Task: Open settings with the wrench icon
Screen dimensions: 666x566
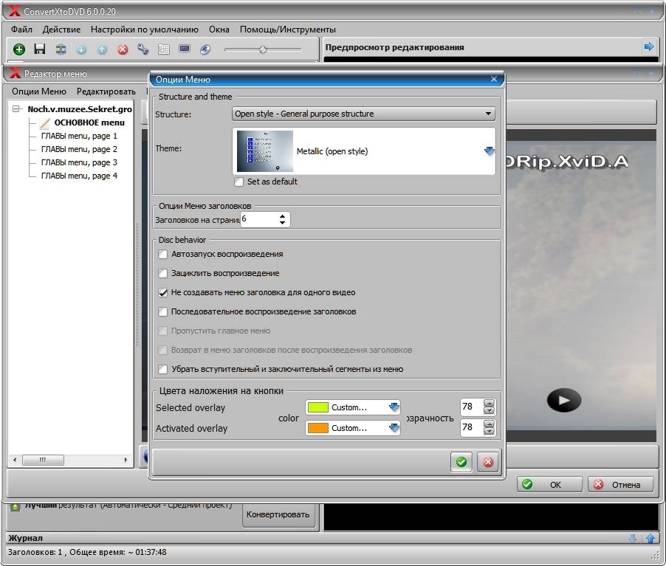Action: point(143,49)
